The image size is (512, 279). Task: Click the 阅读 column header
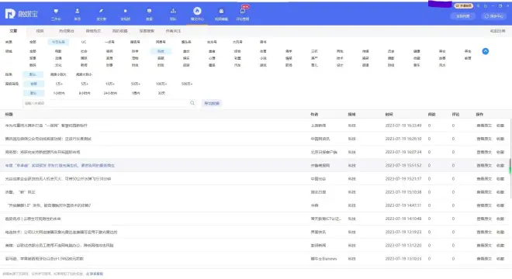pyautogui.click(x=431, y=114)
